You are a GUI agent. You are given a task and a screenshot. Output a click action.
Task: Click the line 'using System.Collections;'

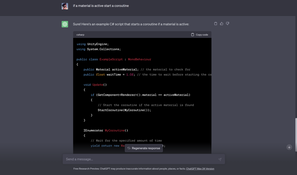[x=99, y=49]
